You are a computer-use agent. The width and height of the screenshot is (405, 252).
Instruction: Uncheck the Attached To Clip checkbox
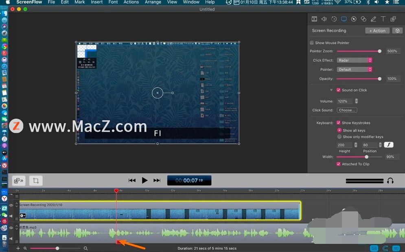[x=338, y=164]
